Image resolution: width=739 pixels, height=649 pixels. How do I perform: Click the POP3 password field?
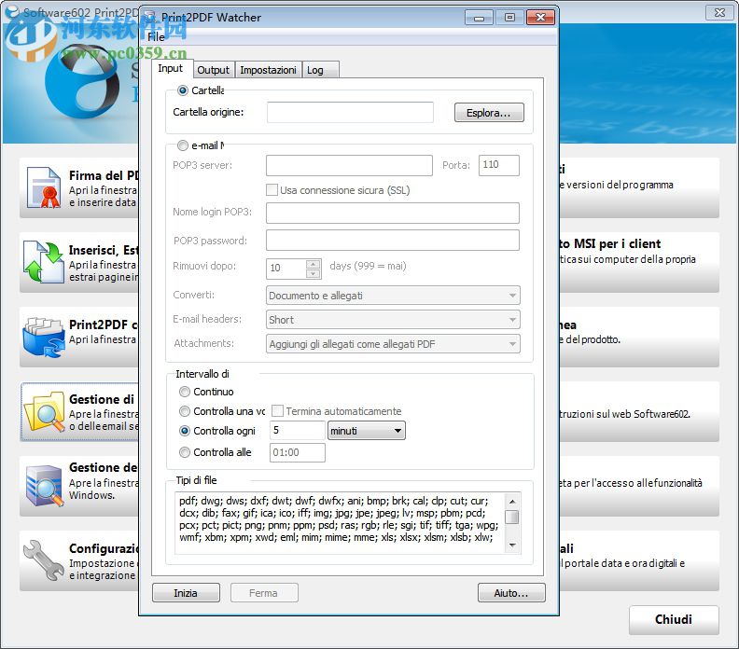393,241
